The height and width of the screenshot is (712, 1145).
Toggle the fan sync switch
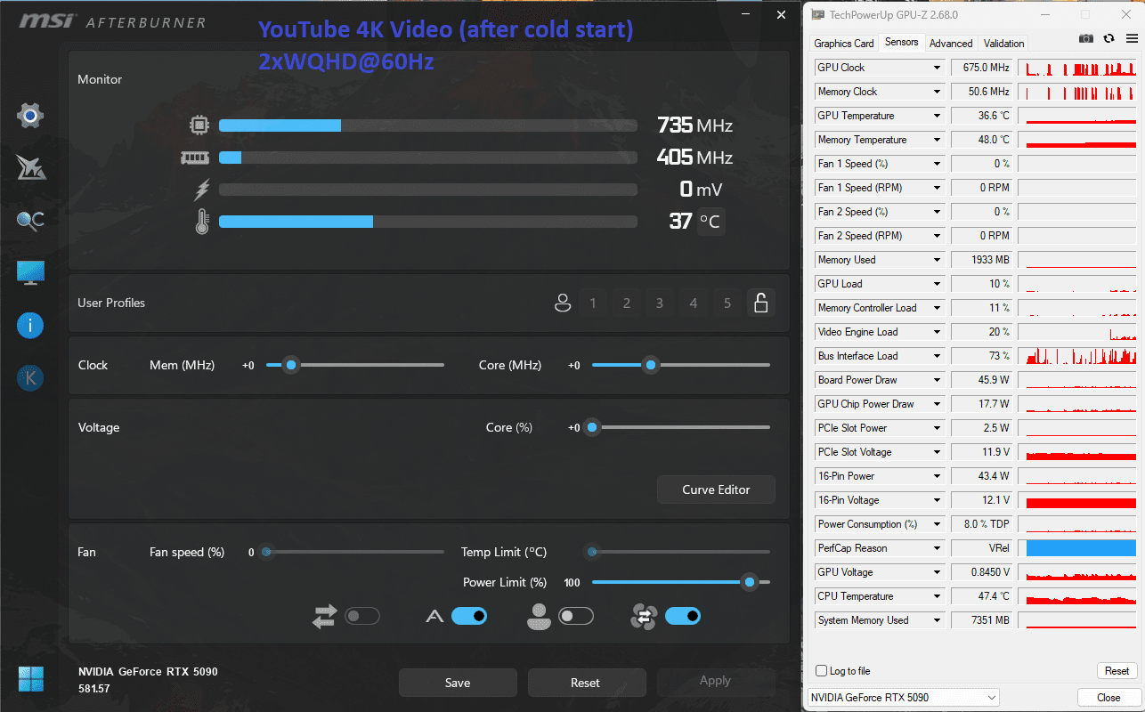tap(362, 616)
